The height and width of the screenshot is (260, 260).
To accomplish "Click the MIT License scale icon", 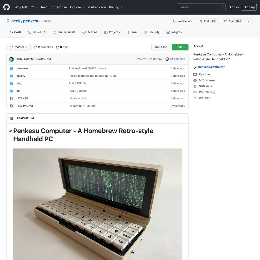I will pyautogui.click(x=195, y=80).
